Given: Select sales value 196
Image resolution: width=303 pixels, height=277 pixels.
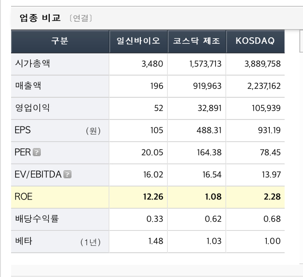Looking at the screenshot, I should click(x=157, y=86).
